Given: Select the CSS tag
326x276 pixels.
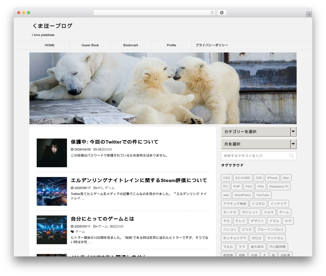Looking at the screenshot, I should tap(226, 178).
